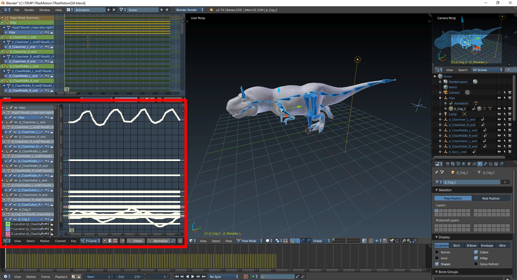This screenshot has height=280, width=517.
Task: Select the rotate manipulator arc icon
Action: (303, 241)
